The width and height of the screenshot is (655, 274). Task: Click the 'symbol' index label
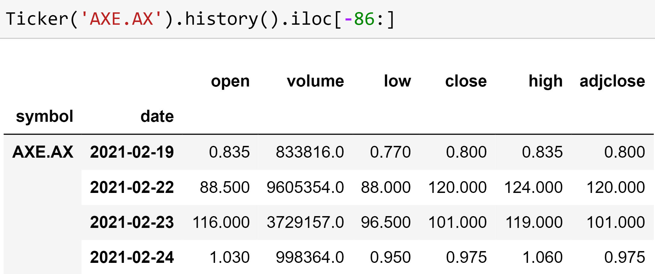pos(45,116)
